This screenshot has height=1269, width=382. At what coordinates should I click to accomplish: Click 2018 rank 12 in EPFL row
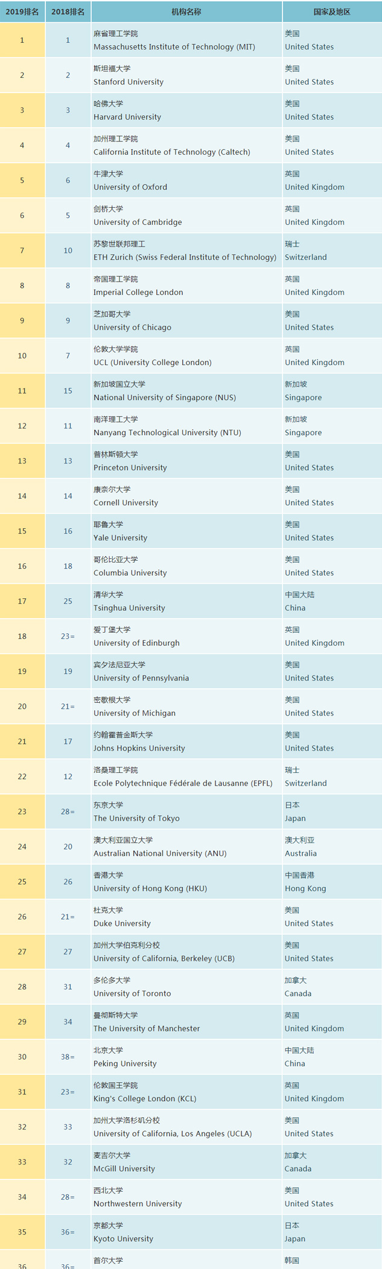coord(68,777)
